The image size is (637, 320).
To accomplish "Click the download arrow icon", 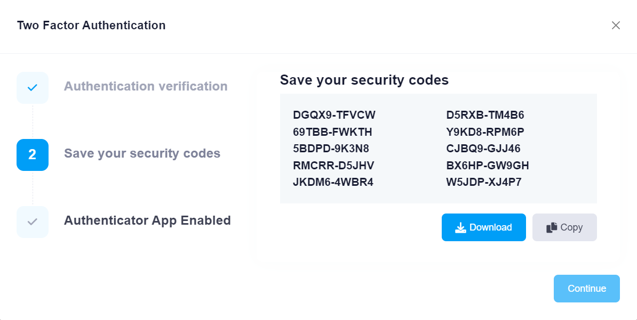I will tap(460, 228).
